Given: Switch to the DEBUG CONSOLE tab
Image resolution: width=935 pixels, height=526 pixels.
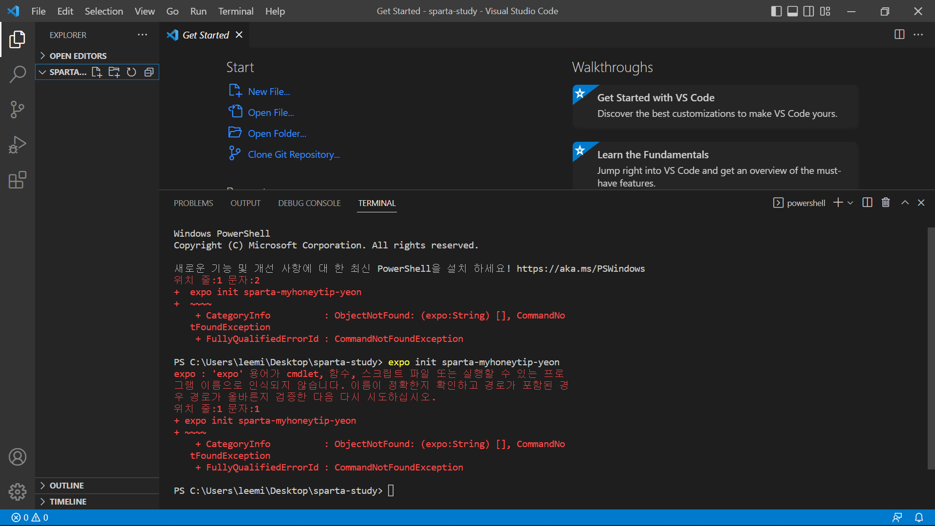Looking at the screenshot, I should (309, 203).
